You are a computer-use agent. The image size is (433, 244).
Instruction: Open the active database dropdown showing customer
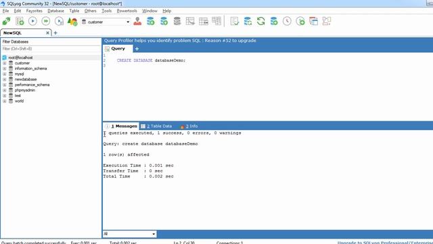tap(106, 22)
